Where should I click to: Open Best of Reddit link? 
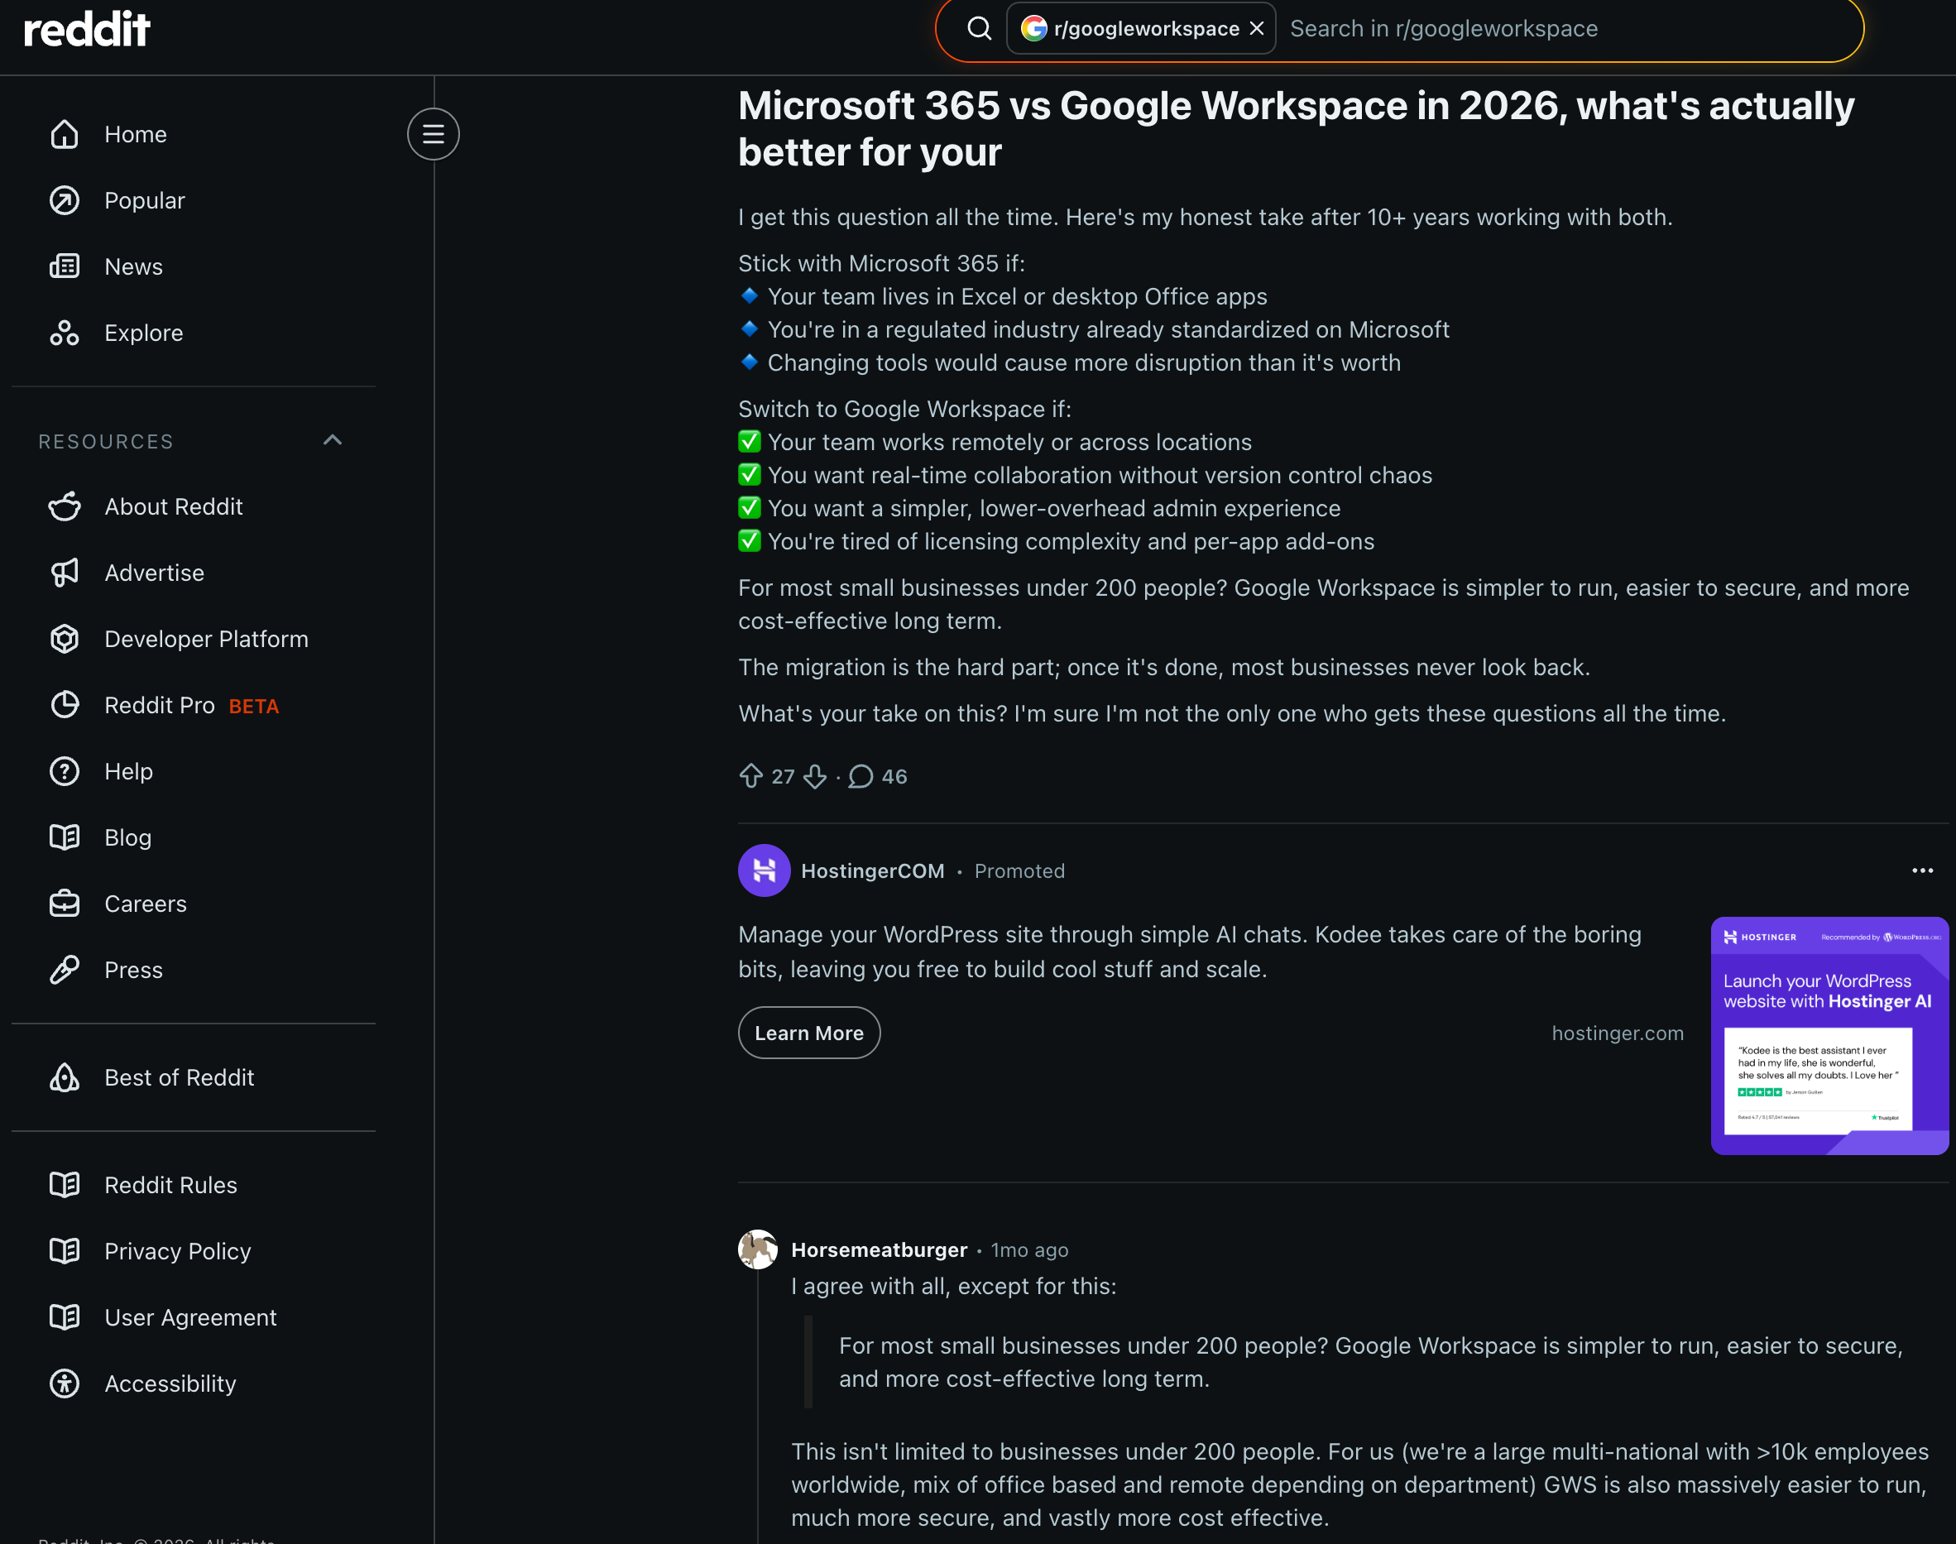[x=179, y=1076]
